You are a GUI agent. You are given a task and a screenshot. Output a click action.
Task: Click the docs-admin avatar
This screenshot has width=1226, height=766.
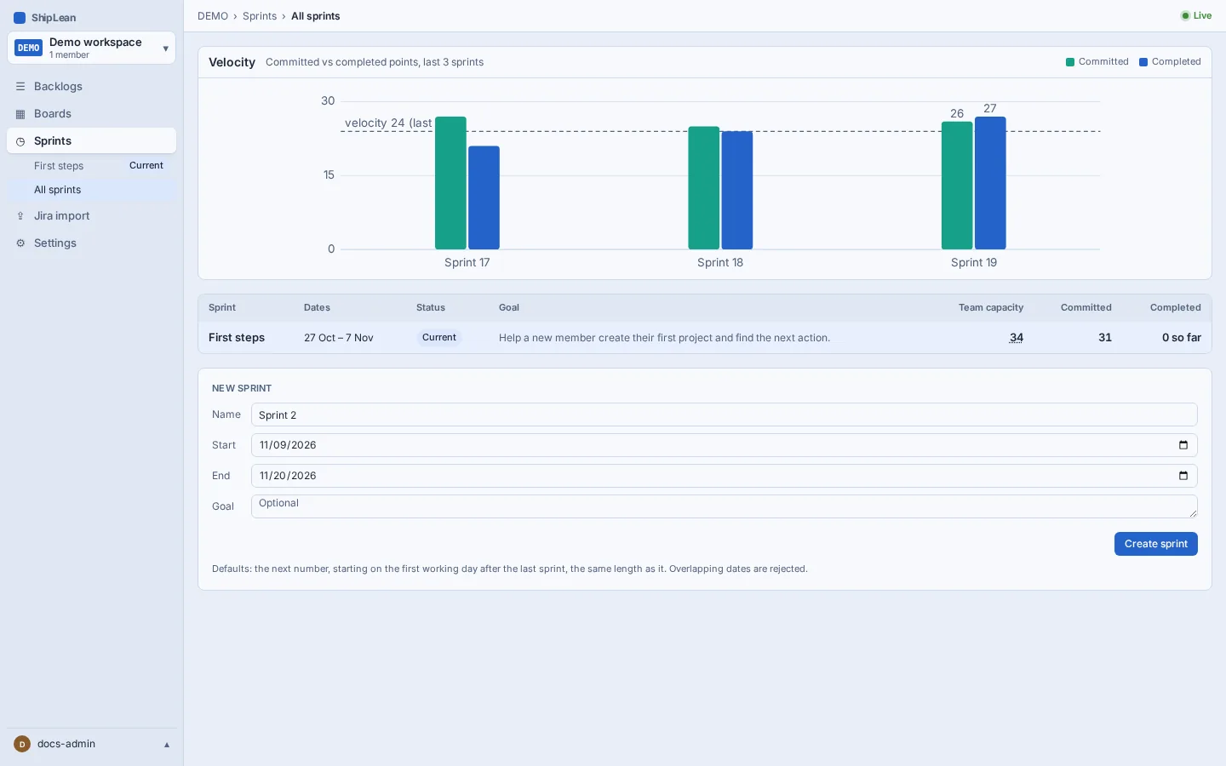tap(22, 744)
